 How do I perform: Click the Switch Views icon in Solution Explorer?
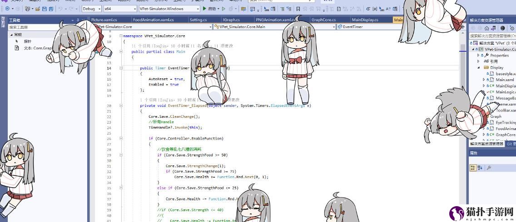[494, 28]
